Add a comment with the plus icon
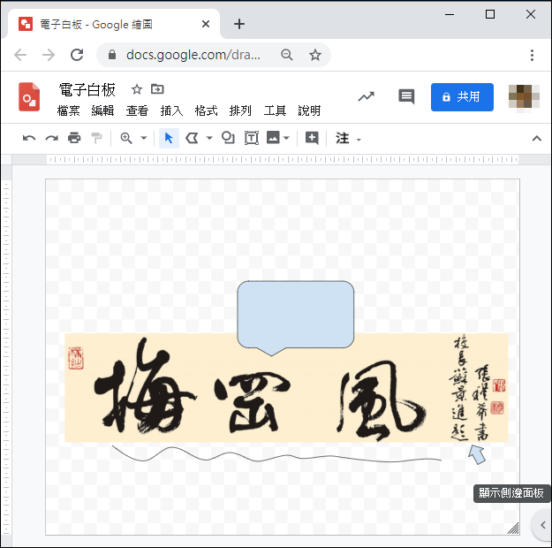Screen dimensions: 552x548 point(312,138)
